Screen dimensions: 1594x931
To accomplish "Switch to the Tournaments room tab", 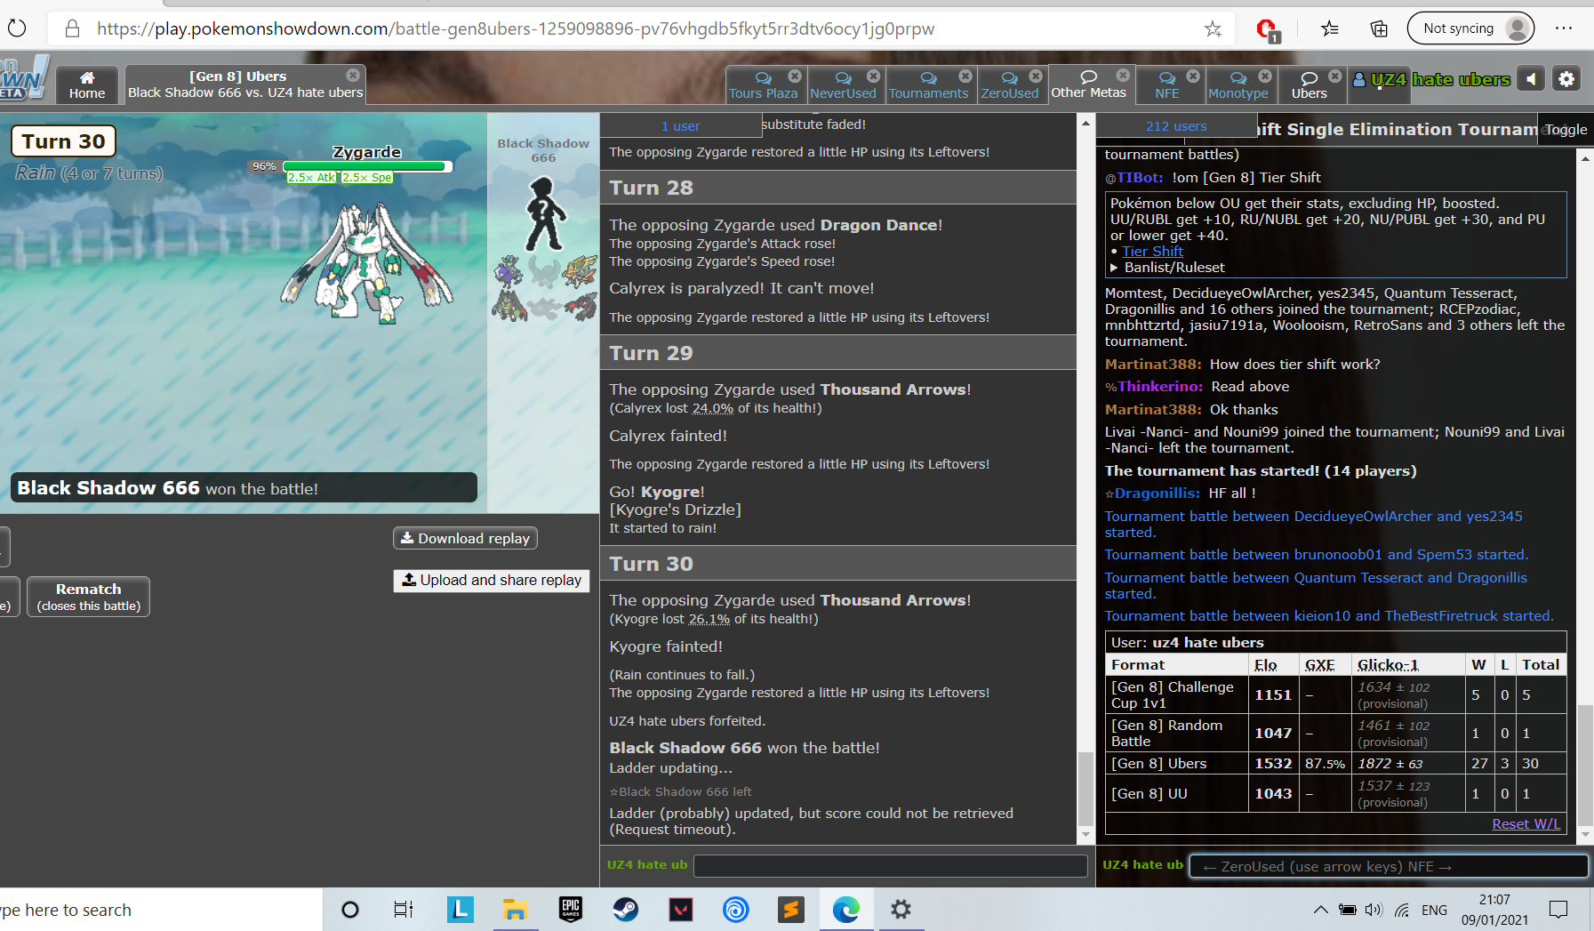I will tap(929, 84).
